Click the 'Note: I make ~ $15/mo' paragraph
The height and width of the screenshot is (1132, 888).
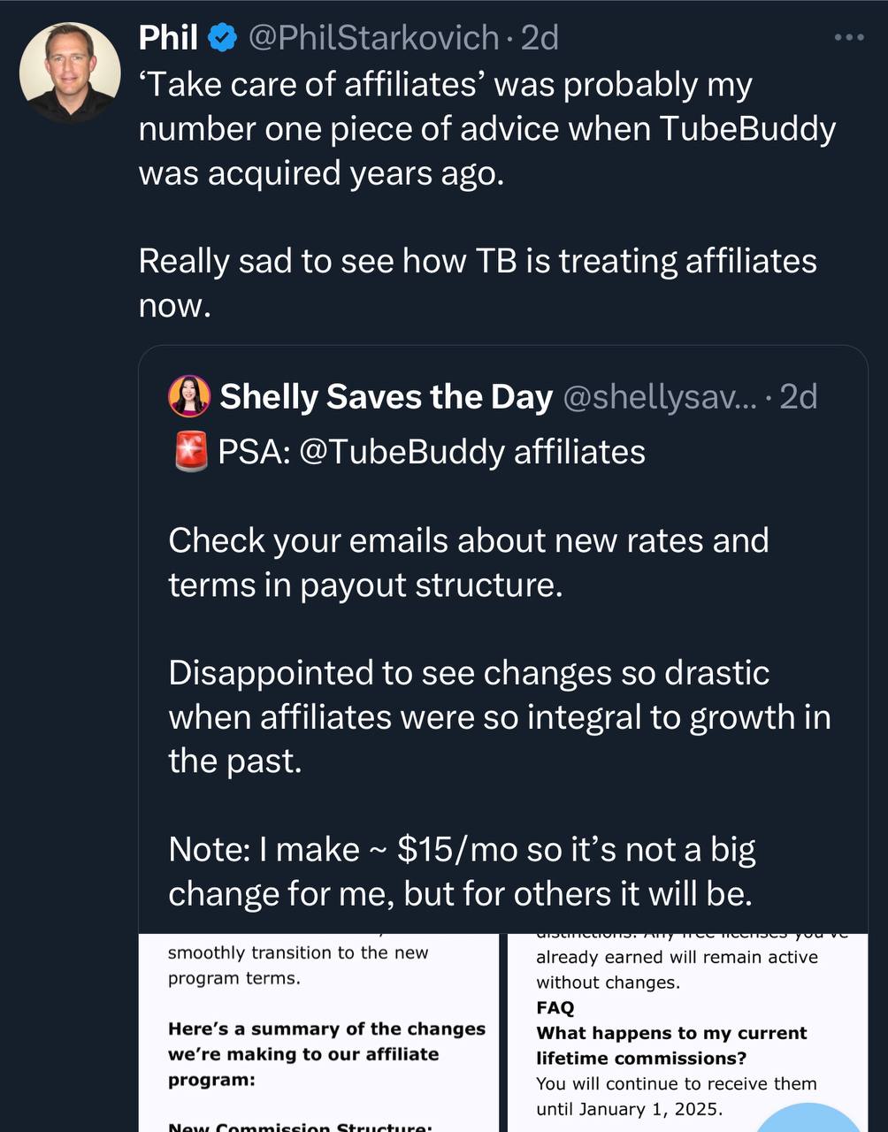tap(462, 871)
